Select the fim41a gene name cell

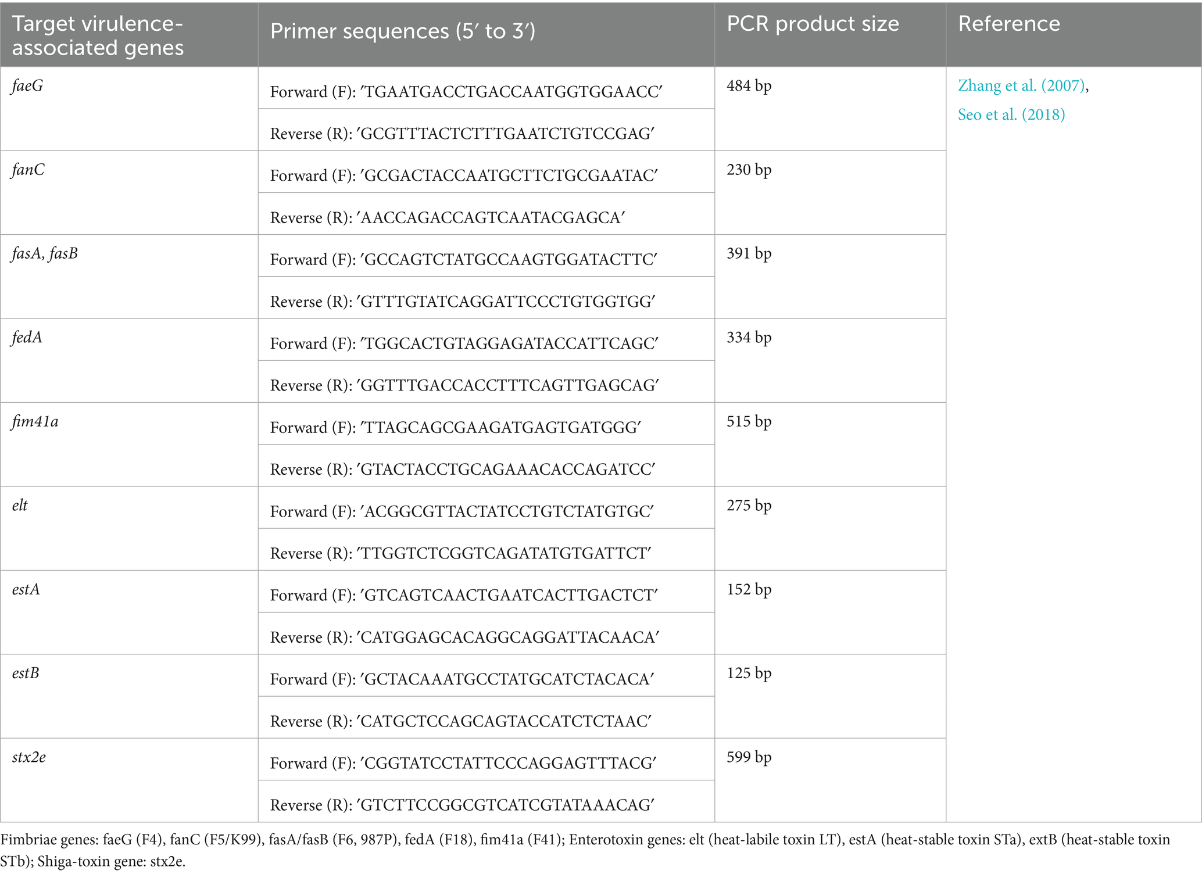coord(35,421)
